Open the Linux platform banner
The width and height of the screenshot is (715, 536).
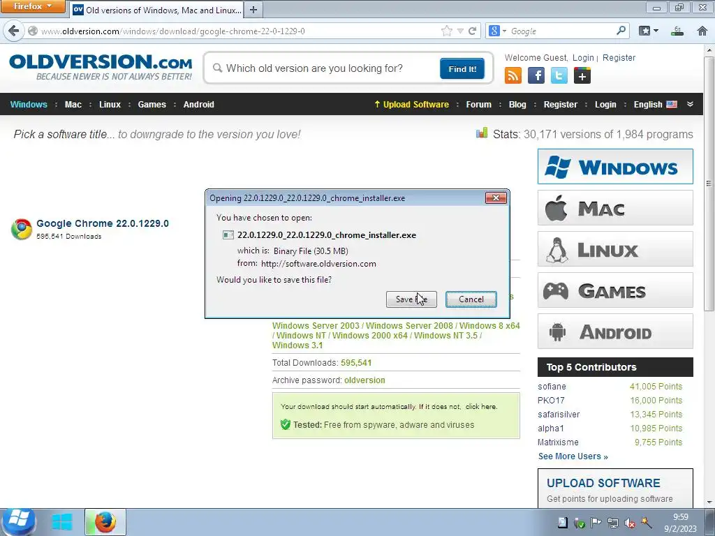(615, 249)
